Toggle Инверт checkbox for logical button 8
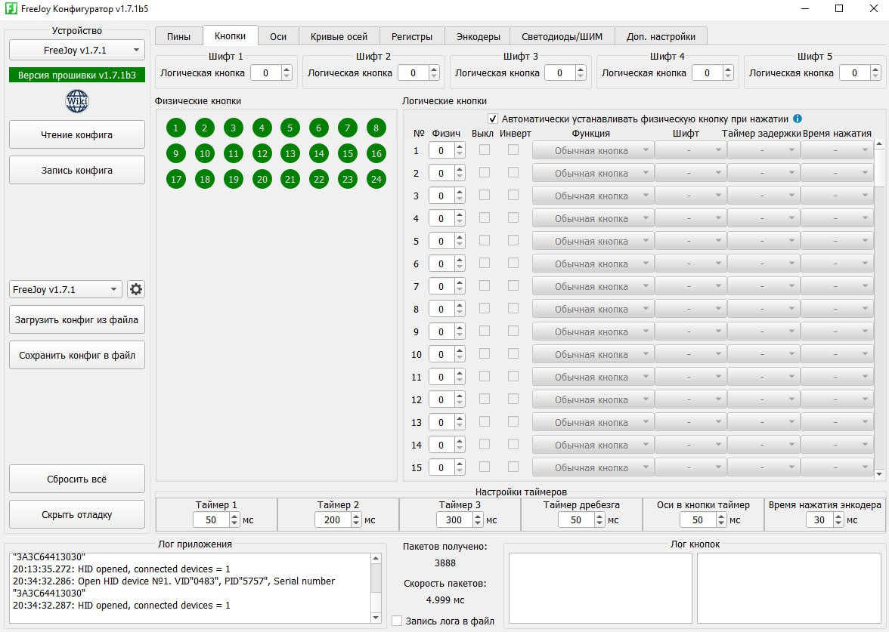The width and height of the screenshot is (889, 632). (x=513, y=308)
